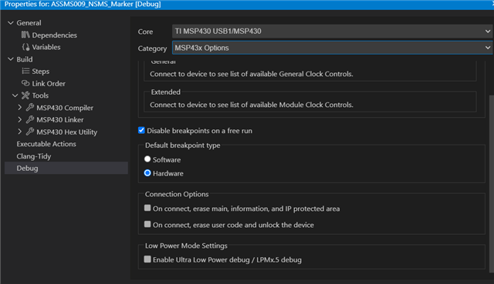Screen dimensions: 494x284
Task: Collapse the General tree section
Action: tap(11, 23)
